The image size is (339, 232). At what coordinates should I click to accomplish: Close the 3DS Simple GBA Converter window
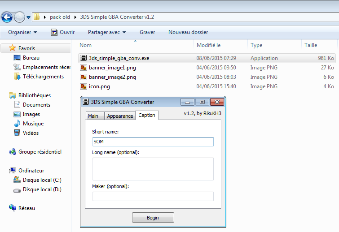point(217,102)
